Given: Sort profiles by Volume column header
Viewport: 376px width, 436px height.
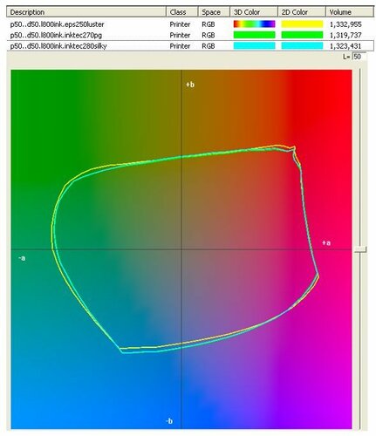Looking at the screenshot, I should pyautogui.click(x=350, y=12).
